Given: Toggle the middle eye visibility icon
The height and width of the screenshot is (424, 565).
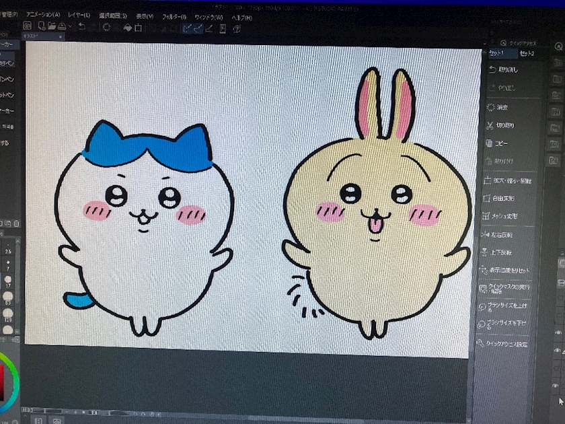Looking at the screenshot, I should [557, 350].
